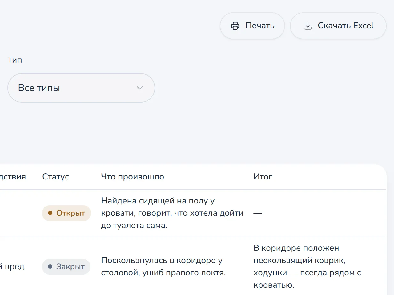Expand the Тип filter chevron arrow
394x295 pixels.
140,88
